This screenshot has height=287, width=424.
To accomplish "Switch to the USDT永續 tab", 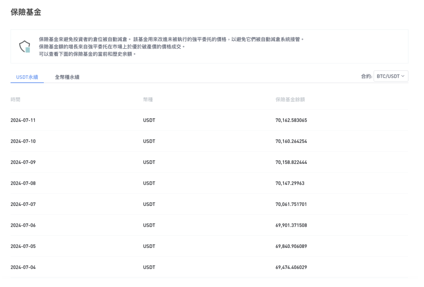I will [x=27, y=77].
